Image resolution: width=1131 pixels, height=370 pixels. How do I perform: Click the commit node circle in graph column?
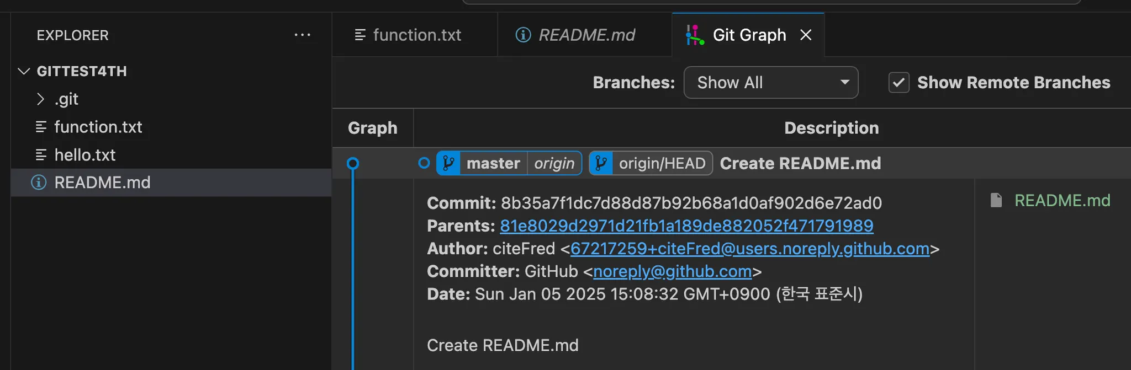tap(353, 164)
